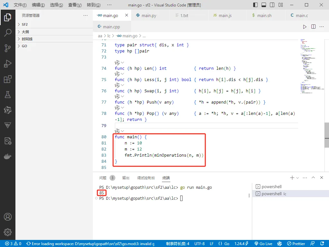329x247 pixels.
Task: Click the Go version 1.24.4 indicator
Action: (241, 244)
